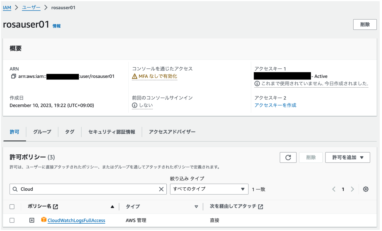
Task: Click page number 1 in pagination
Action: [343, 189]
